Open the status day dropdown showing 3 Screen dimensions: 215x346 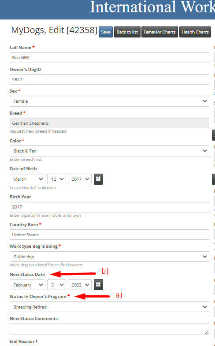point(57,285)
